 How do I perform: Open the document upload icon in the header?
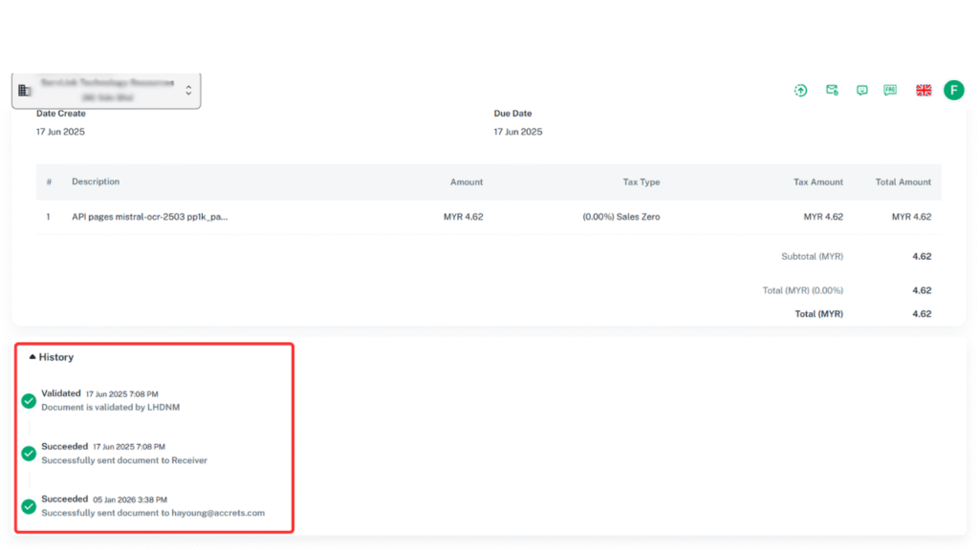pyautogui.click(x=800, y=90)
